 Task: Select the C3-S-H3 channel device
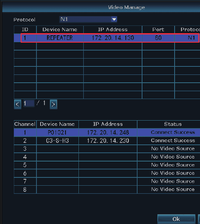coord(57,140)
